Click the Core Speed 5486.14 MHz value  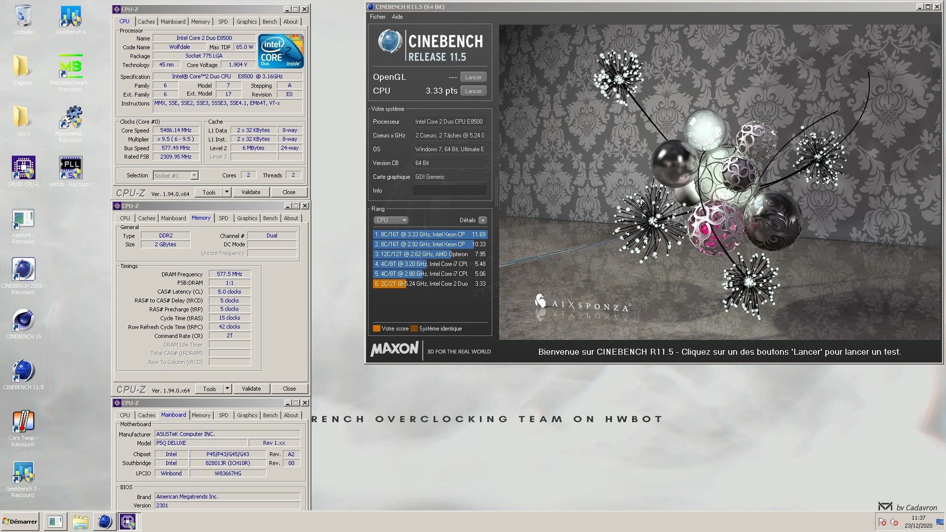click(176, 131)
